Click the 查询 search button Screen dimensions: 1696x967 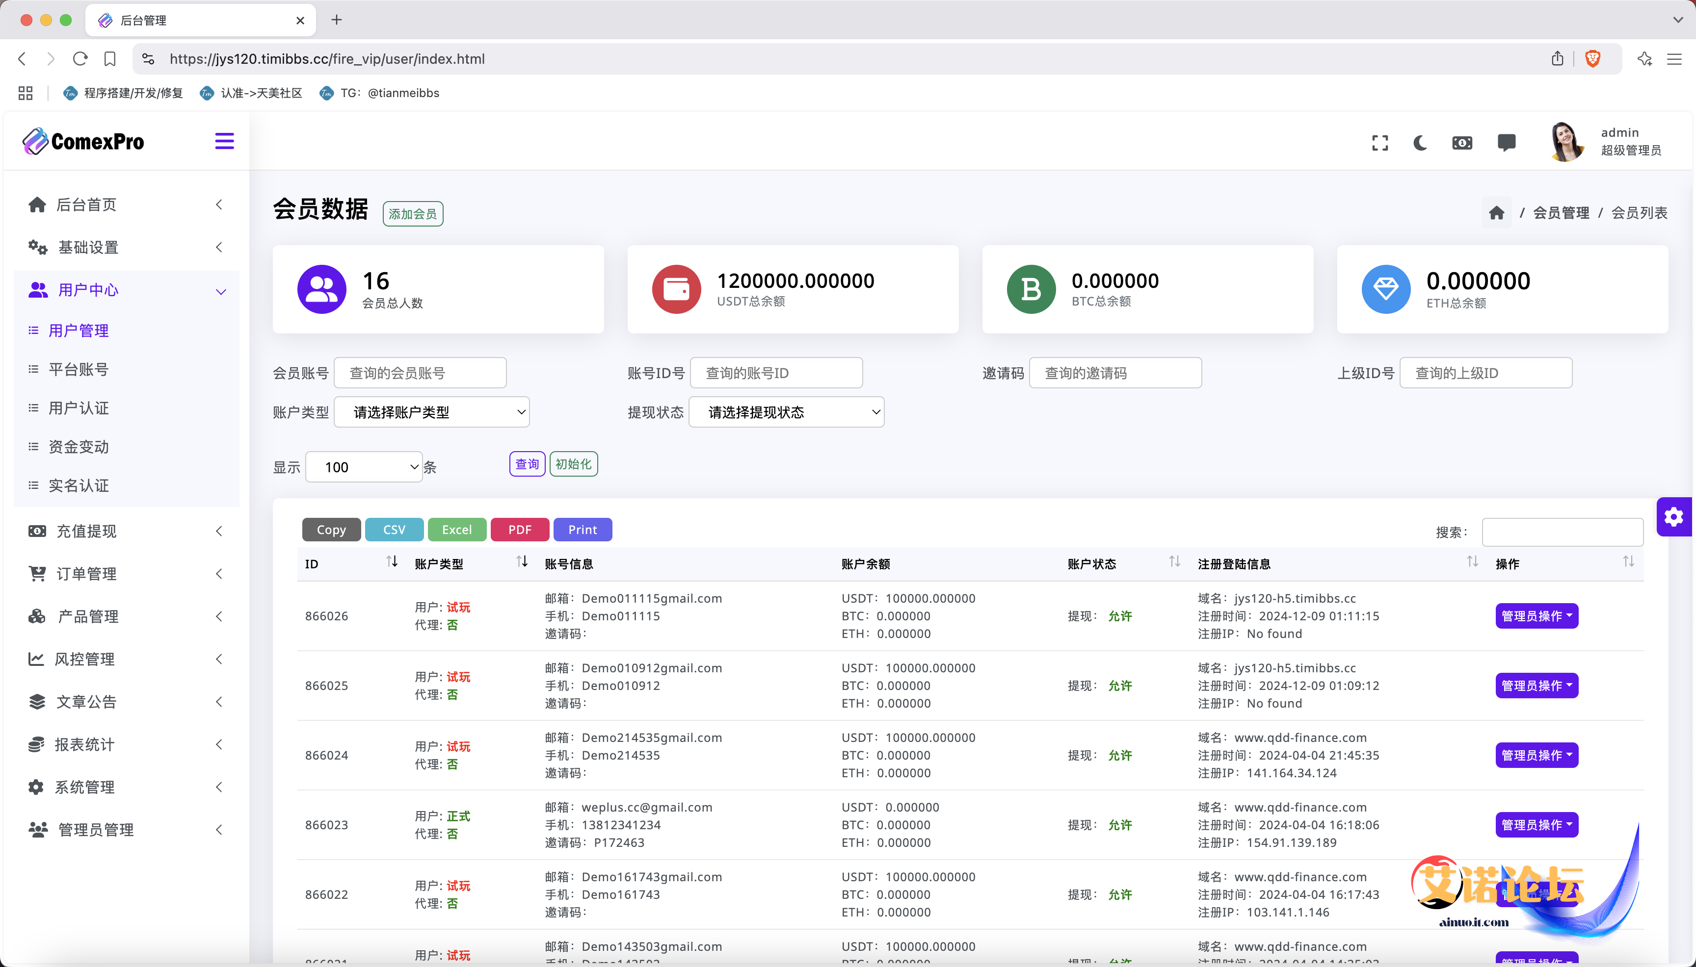click(x=527, y=463)
